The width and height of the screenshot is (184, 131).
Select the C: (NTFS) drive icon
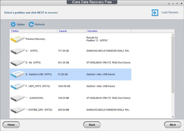point(18,51)
